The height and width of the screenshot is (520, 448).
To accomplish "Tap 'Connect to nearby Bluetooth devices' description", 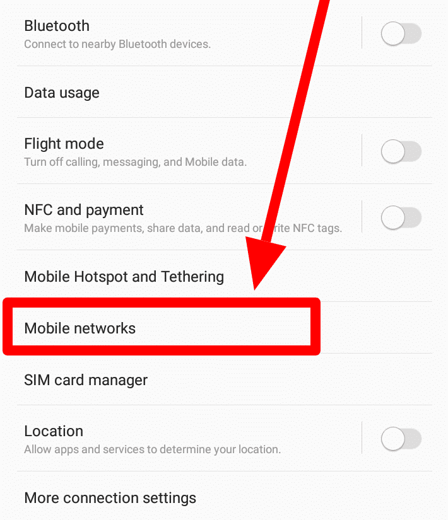I will [x=117, y=44].
